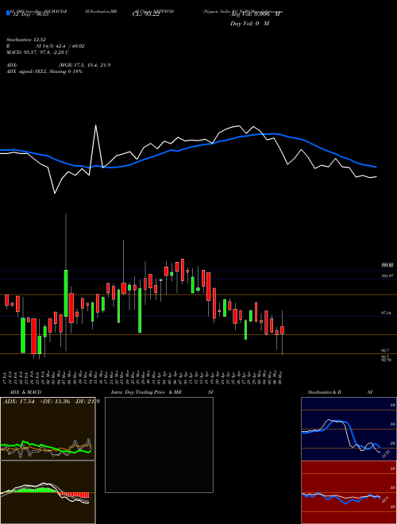Click the '97.24' price axis label
This screenshot has height=524, width=397.
coord(387,313)
